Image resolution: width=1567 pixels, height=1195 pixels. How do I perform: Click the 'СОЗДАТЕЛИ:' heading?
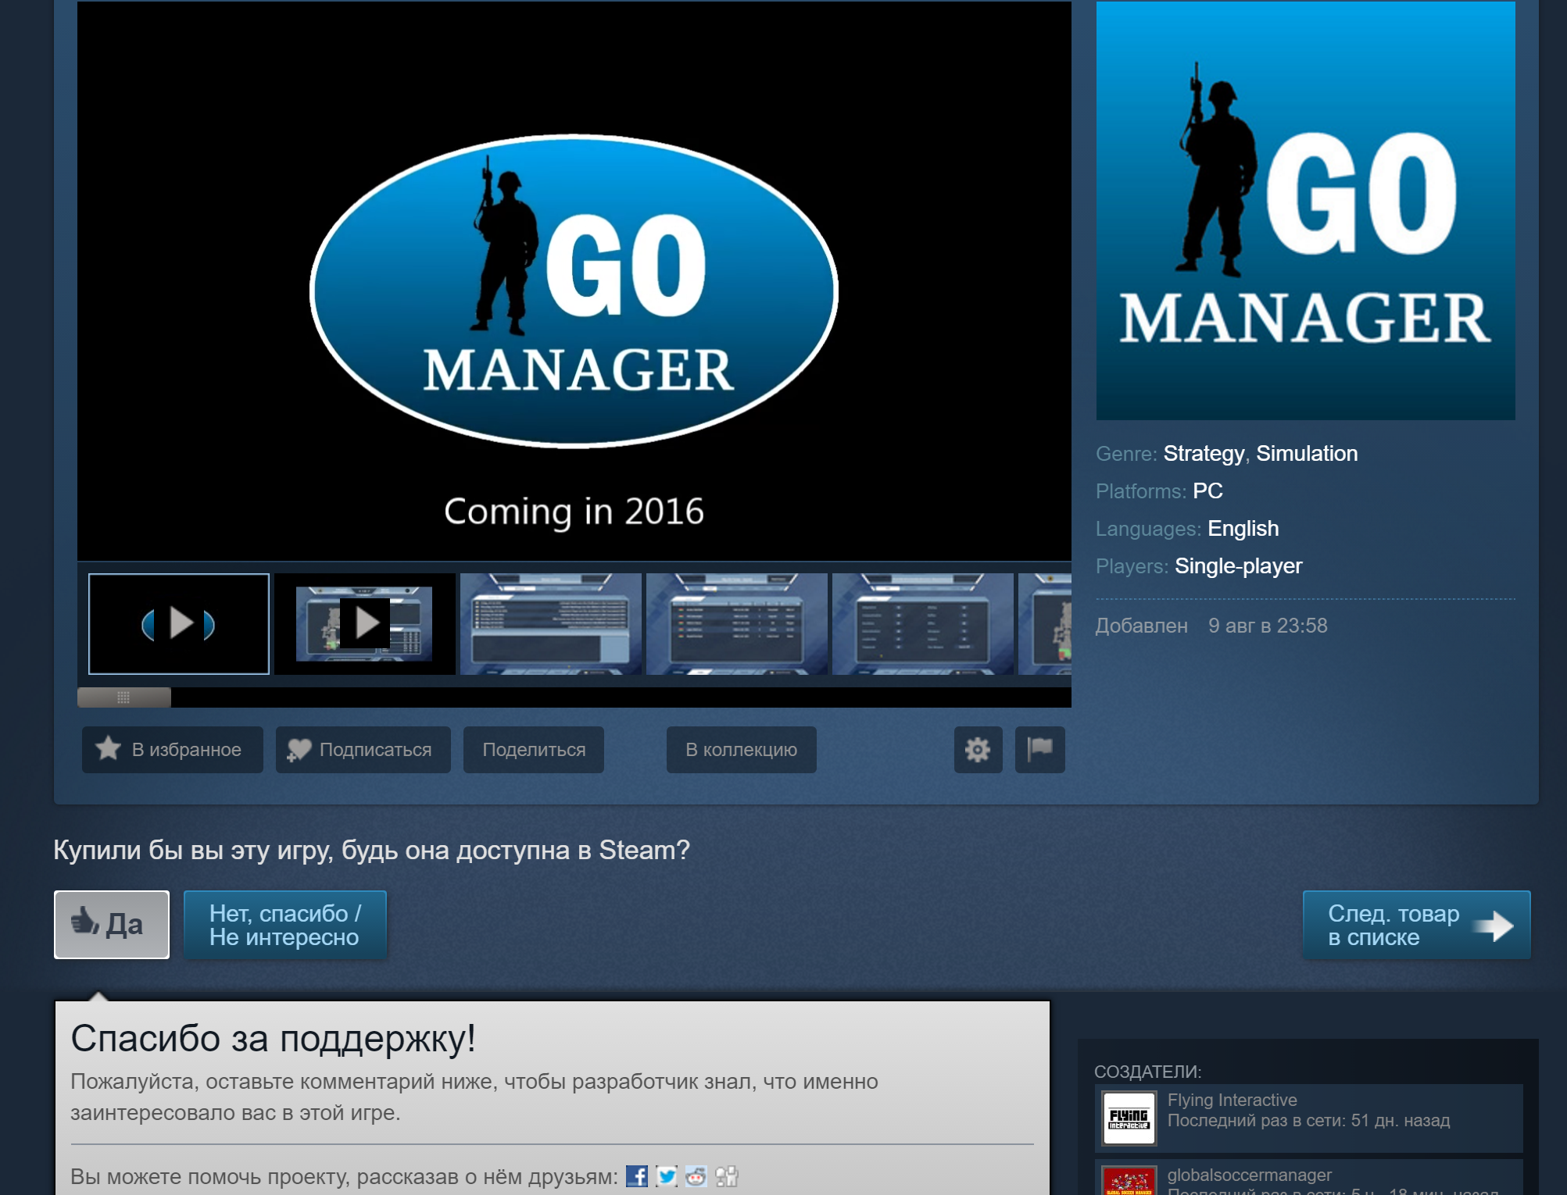1147,1072
